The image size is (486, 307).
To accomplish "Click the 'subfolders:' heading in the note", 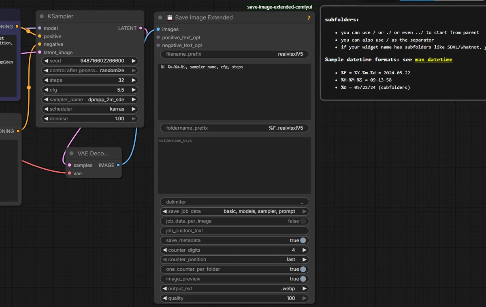I will 342,19.
